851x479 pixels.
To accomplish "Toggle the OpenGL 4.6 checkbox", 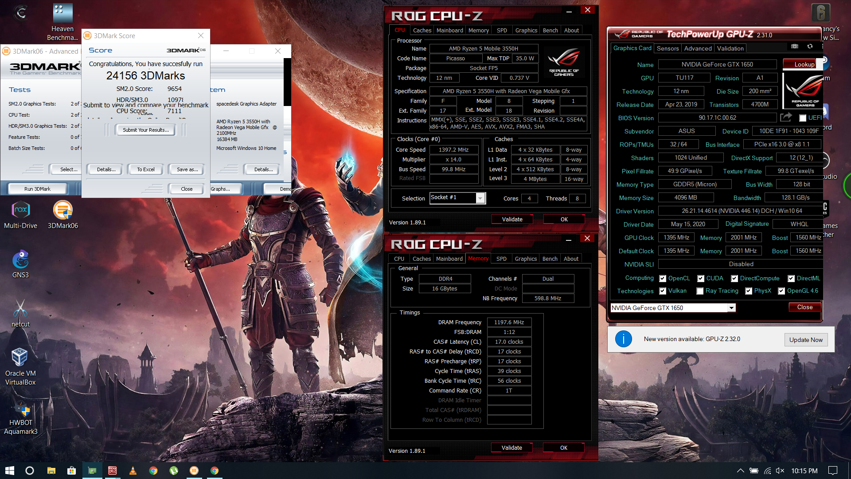I will click(781, 291).
